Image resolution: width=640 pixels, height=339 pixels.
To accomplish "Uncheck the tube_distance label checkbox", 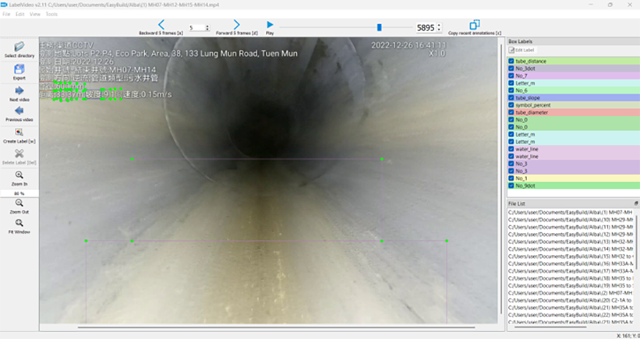I will point(511,61).
